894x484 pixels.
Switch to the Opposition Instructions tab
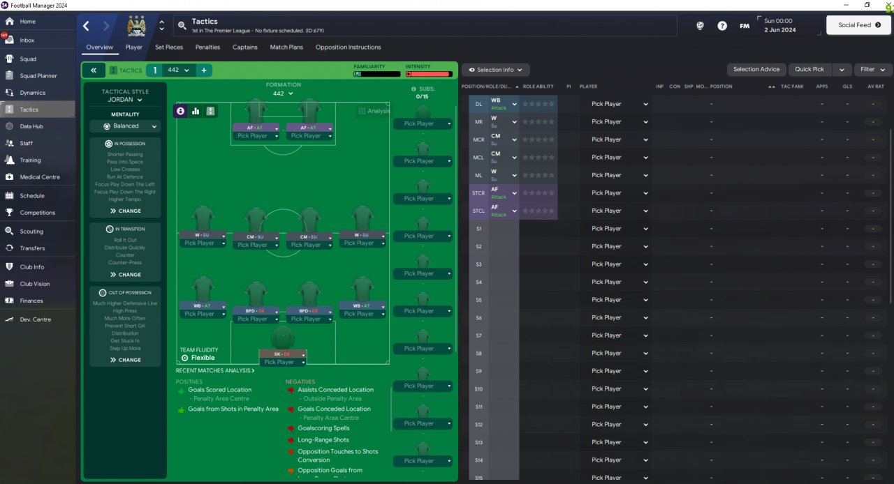tap(348, 47)
